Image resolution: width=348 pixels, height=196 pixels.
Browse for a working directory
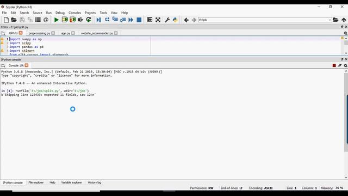pos(335,20)
